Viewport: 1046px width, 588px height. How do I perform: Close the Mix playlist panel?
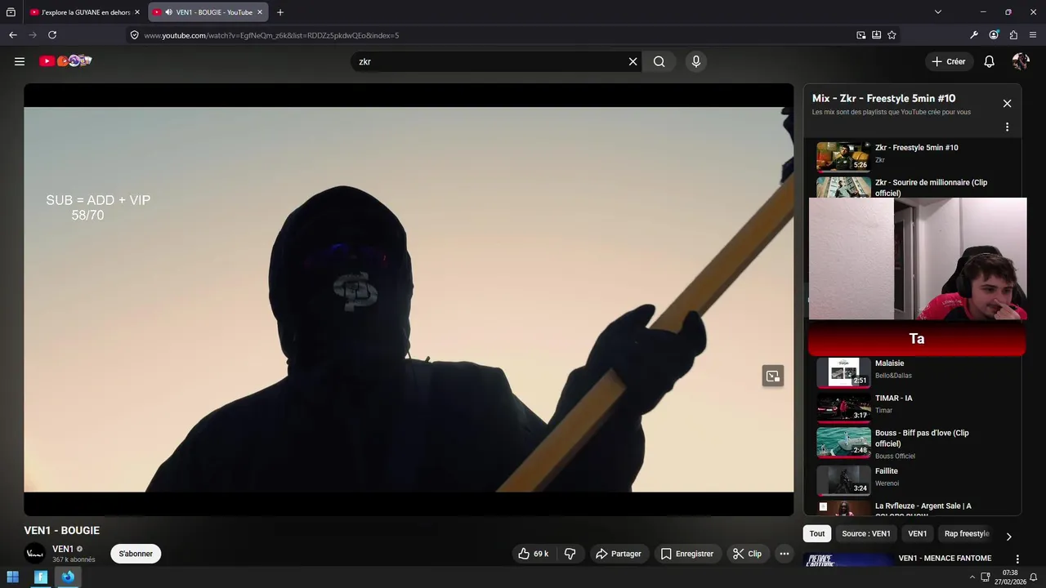coord(1007,104)
